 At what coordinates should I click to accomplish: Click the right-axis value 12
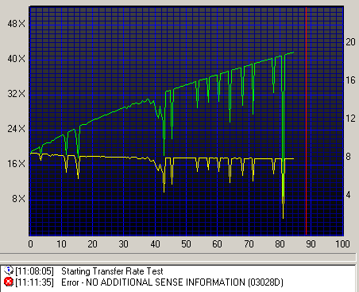point(350,119)
